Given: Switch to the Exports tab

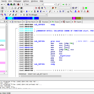Looking at the screenshot, I should (78, 22).
